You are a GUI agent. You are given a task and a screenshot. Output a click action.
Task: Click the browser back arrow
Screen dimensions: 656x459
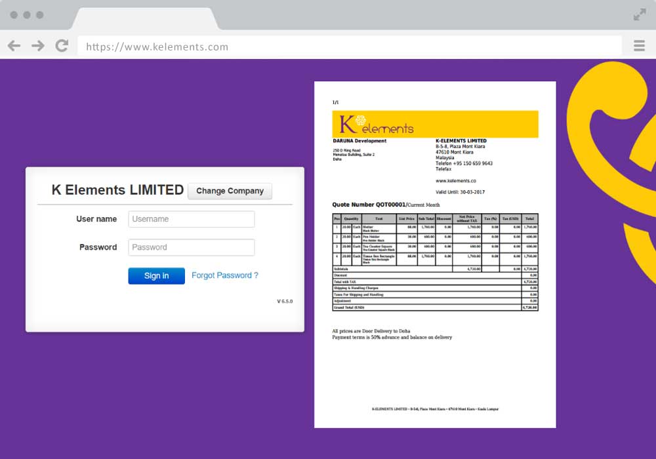[14, 45]
